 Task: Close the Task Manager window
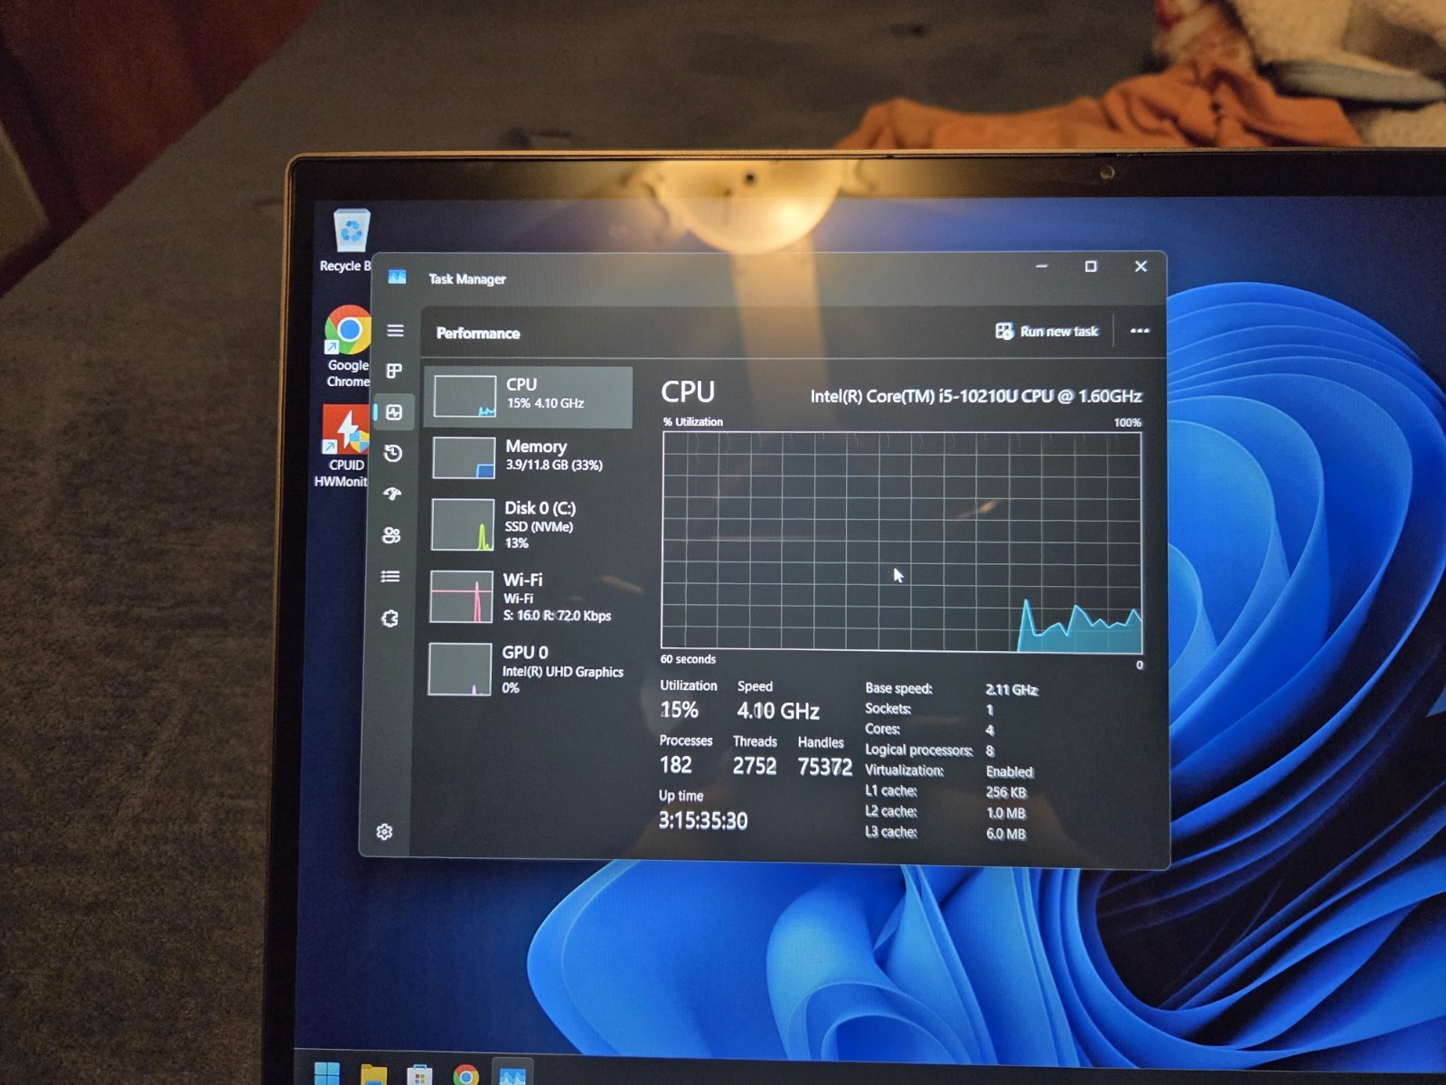1141,266
